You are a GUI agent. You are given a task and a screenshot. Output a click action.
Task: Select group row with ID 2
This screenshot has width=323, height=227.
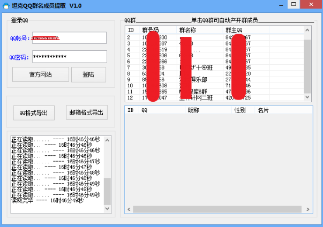pyautogui.click(x=214, y=37)
